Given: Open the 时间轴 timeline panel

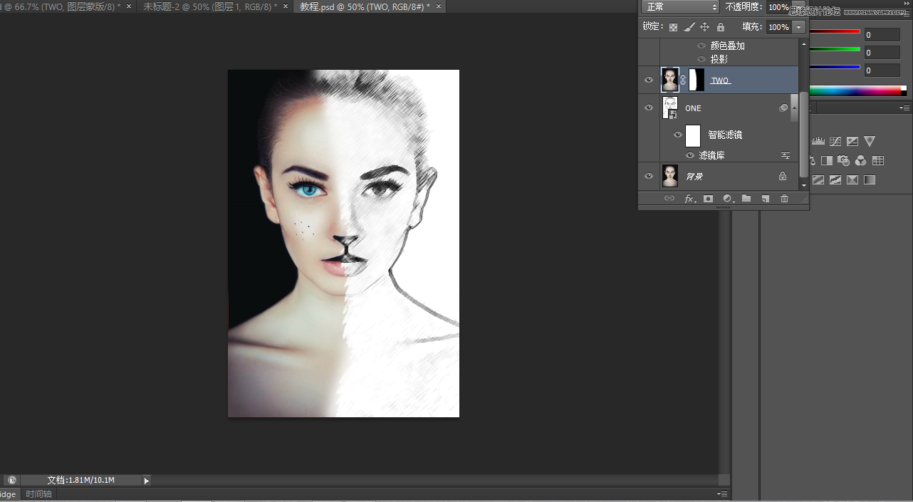Looking at the screenshot, I should click(x=38, y=494).
